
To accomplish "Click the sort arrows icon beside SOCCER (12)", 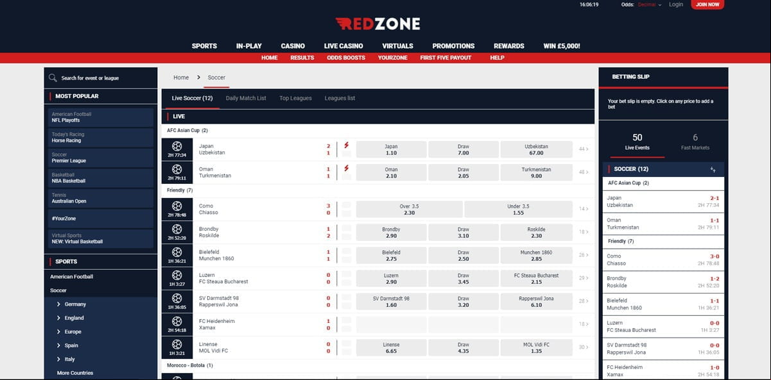I will click(713, 169).
